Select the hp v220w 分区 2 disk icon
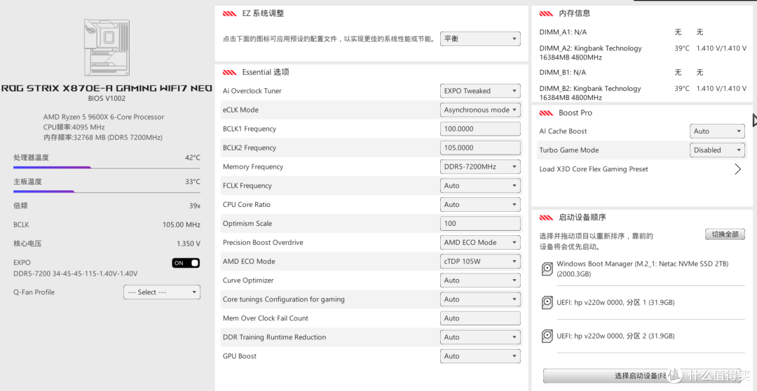 click(x=547, y=336)
